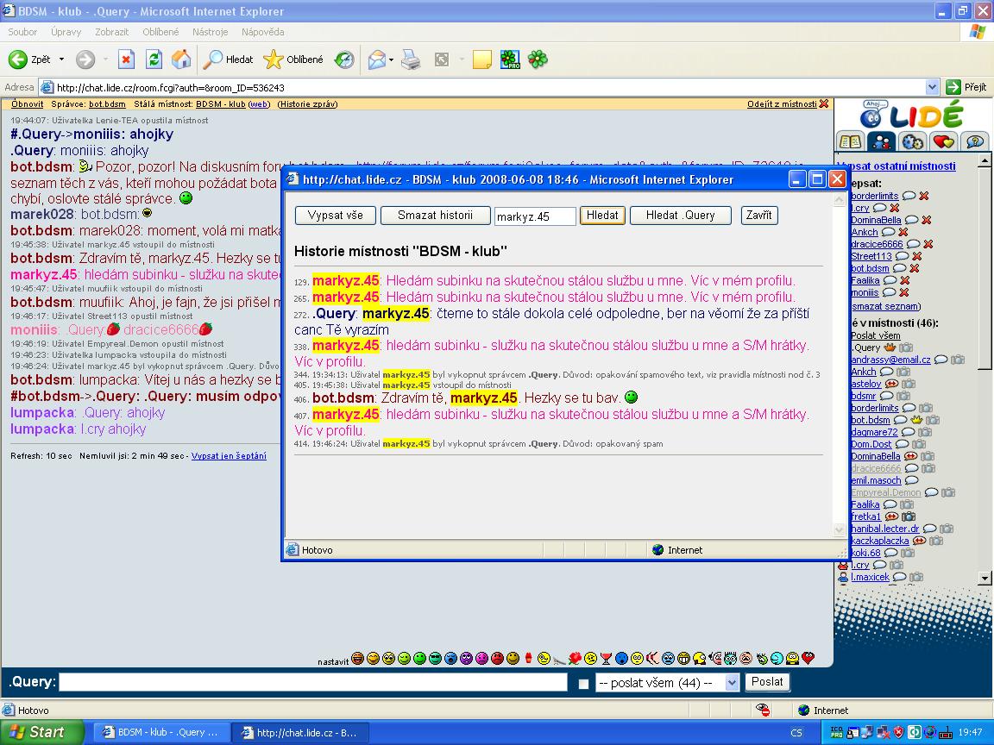Click the Odejít z místnosti link
Screen dimensions: 994x745
click(x=782, y=103)
